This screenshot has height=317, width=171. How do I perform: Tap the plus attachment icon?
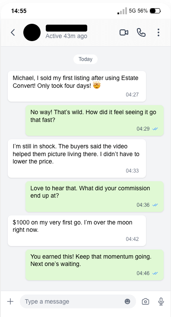[10, 301]
